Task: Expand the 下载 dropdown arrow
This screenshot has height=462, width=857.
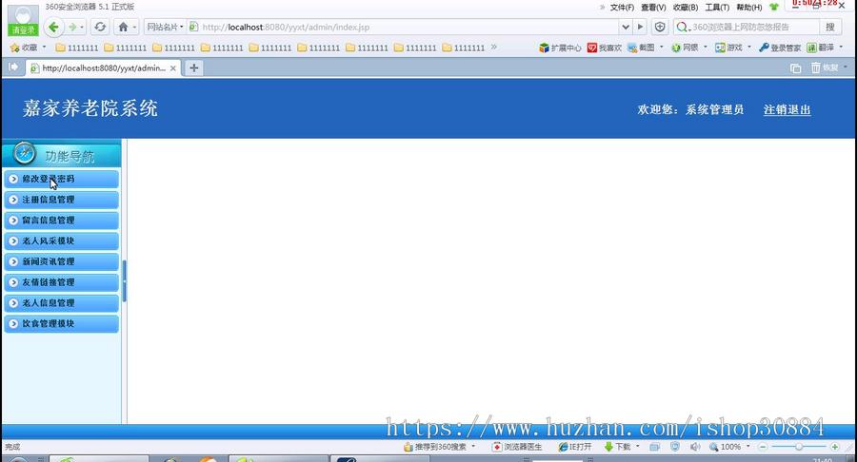Action: click(x=637, y=446)
